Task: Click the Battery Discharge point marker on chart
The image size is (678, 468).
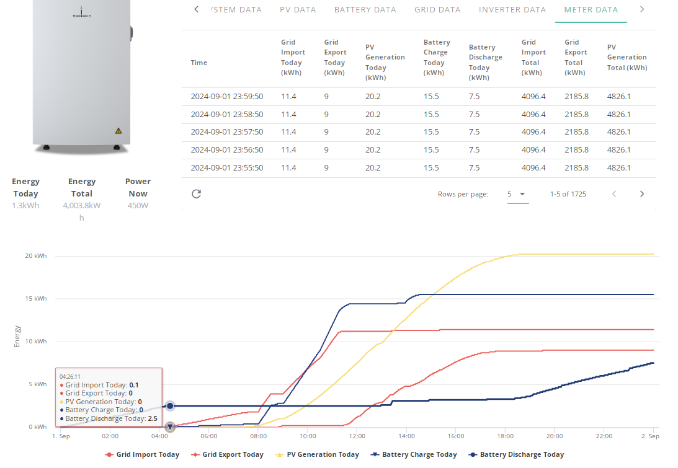Action: coord(170,406)
